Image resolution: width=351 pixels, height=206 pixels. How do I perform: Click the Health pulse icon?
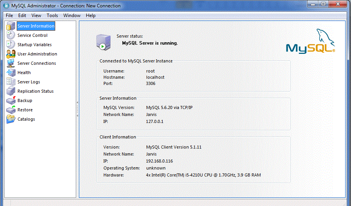10,73
